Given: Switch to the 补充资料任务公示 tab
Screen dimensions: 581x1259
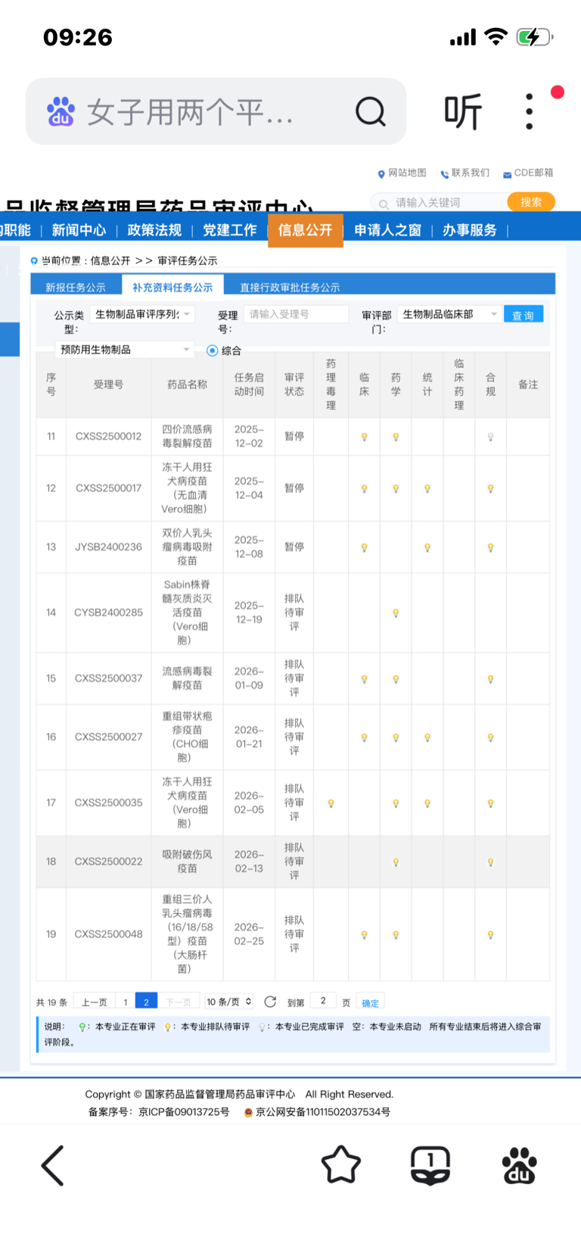Looking at the screenshot, I should click(x=172, y=287).
